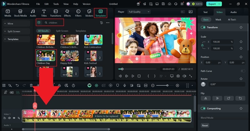
Task: Click the save project icon in title bar
Action: pyautogui.click(x=163, y=4)
